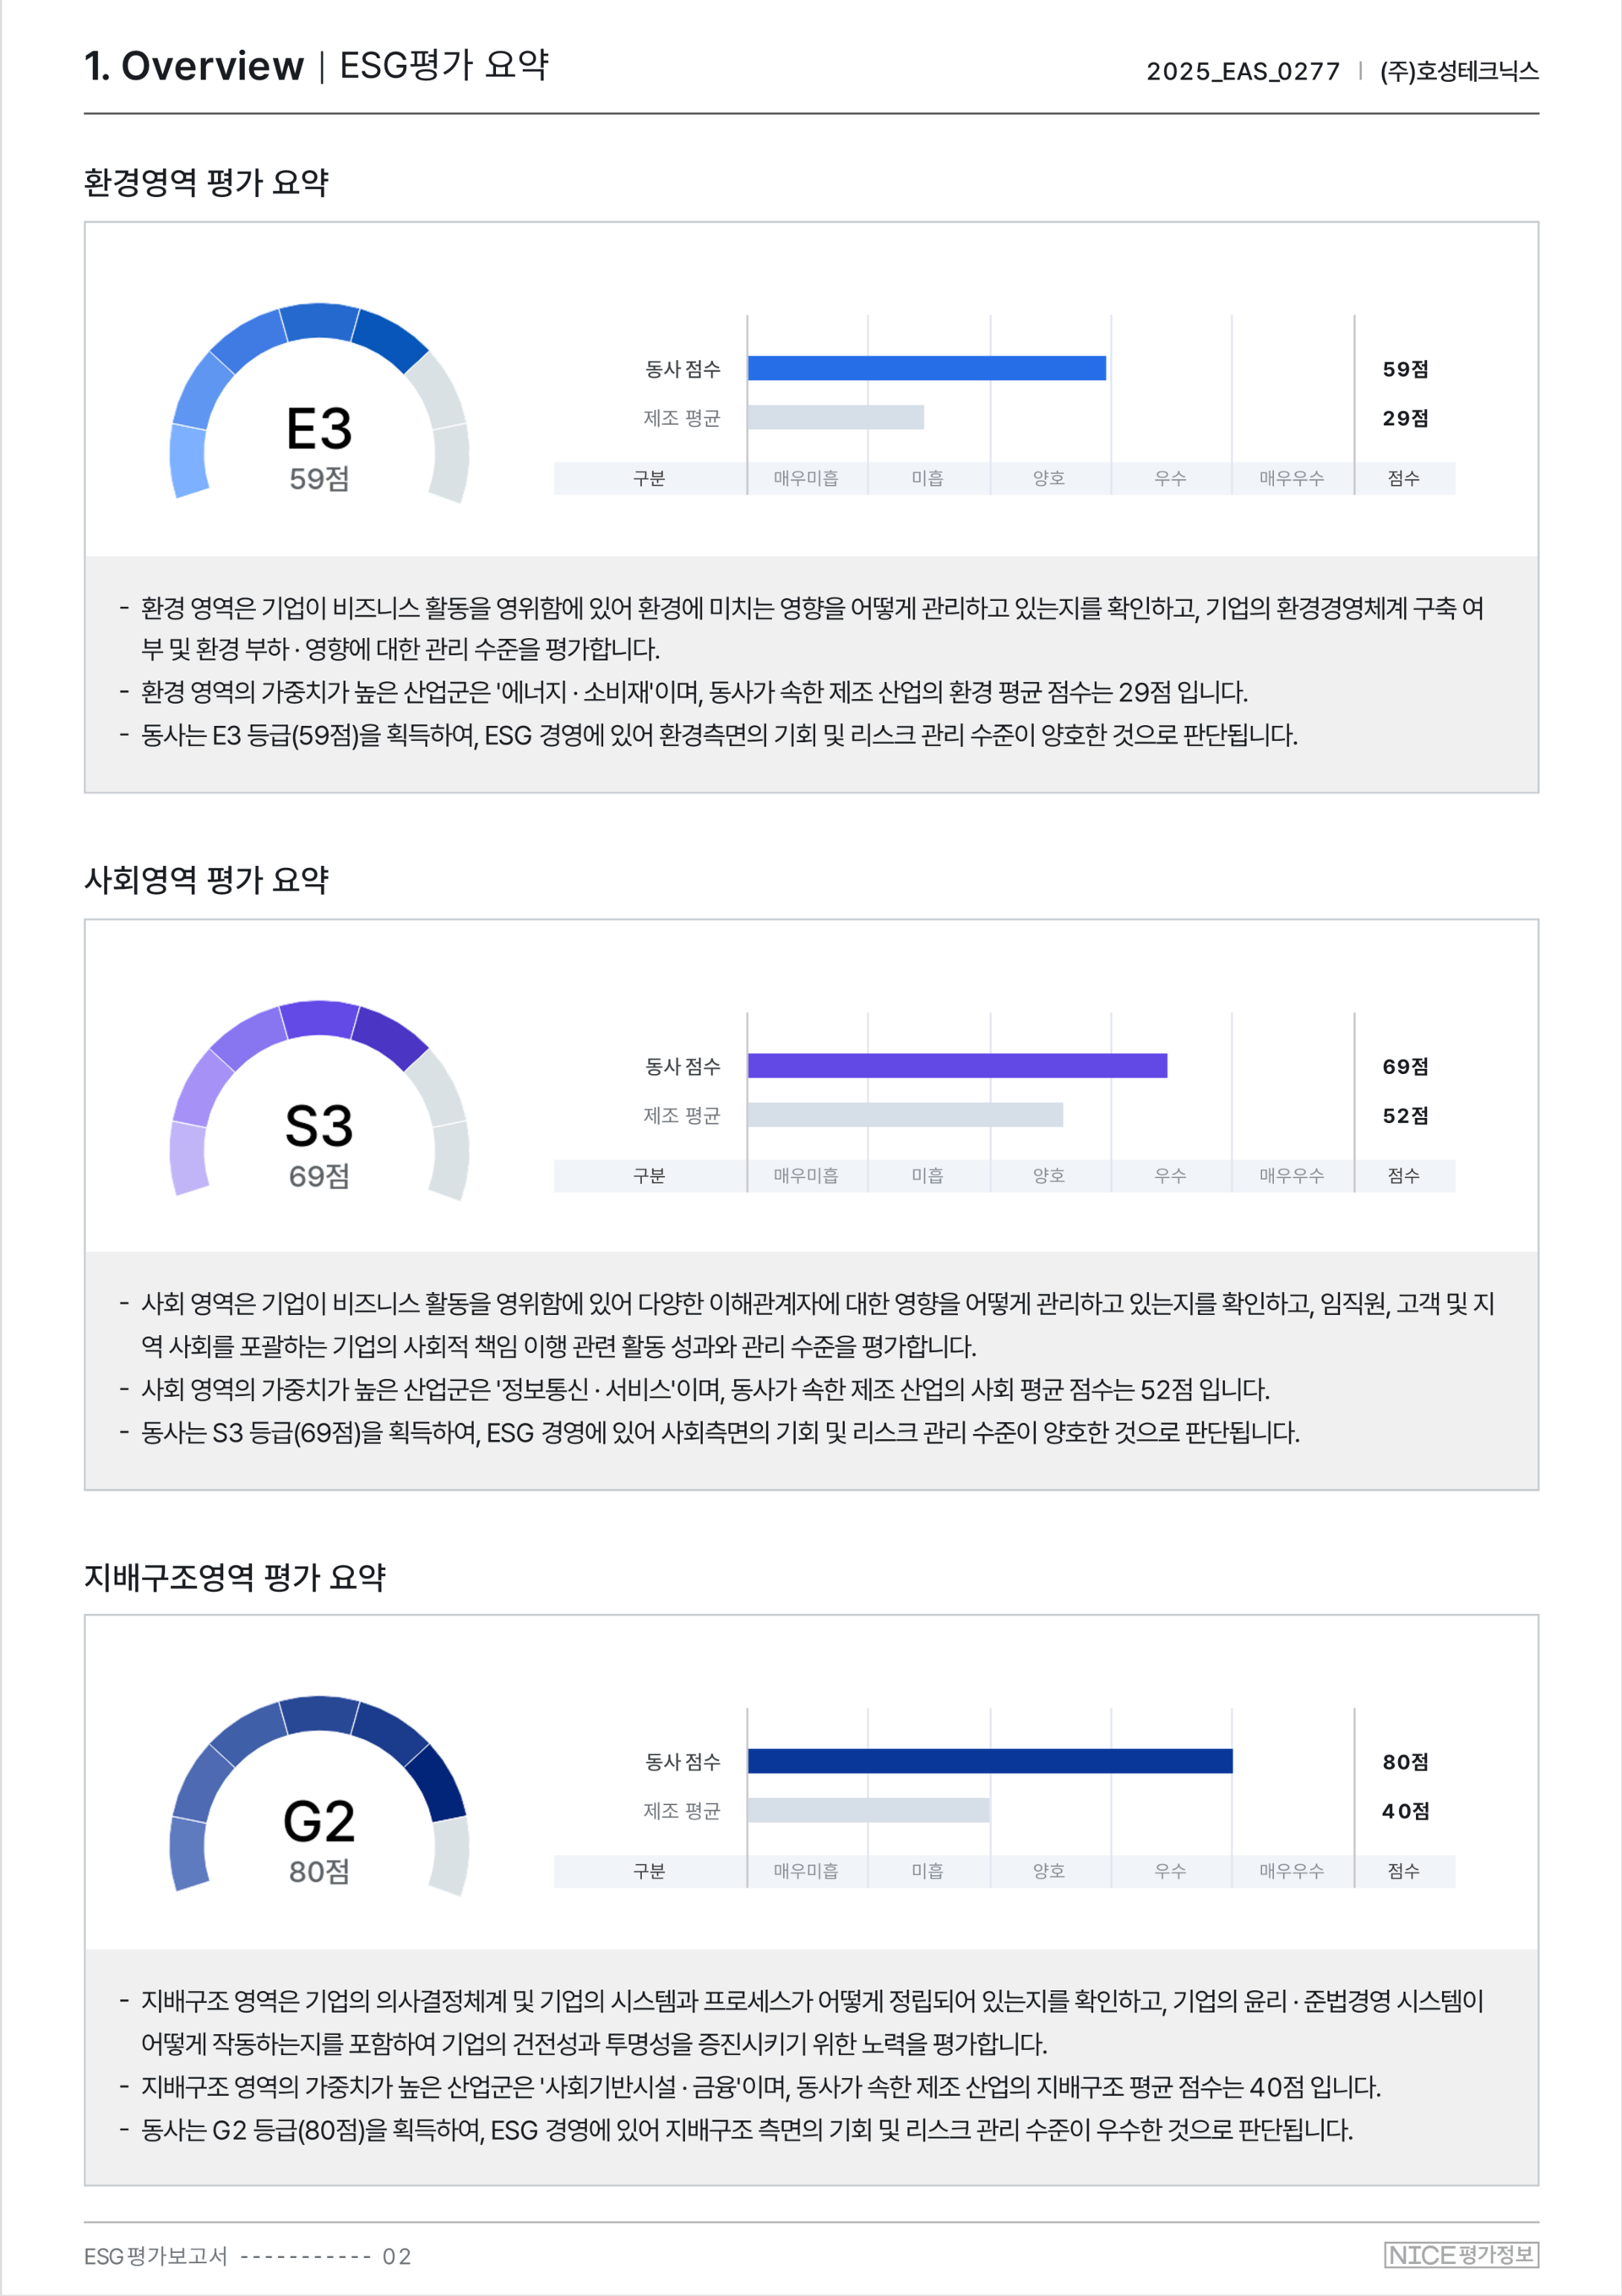Click the company name (주)호성테크닉스
This screenshot has width=1622, height=2296.
point(1459,71)
